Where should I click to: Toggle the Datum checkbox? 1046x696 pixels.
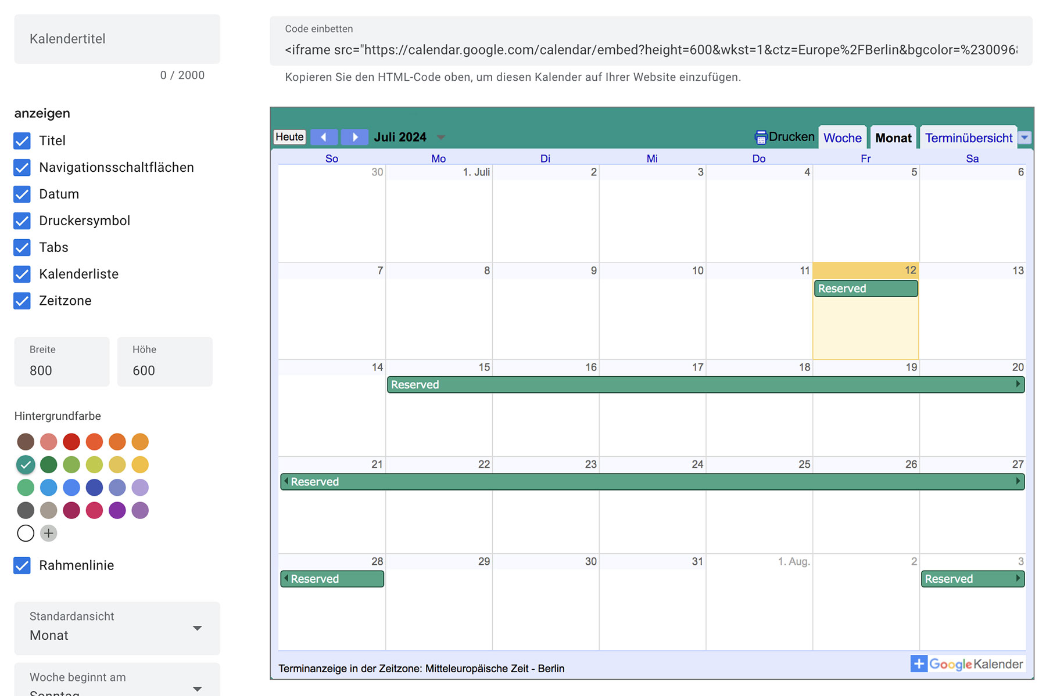coord(22,194)
